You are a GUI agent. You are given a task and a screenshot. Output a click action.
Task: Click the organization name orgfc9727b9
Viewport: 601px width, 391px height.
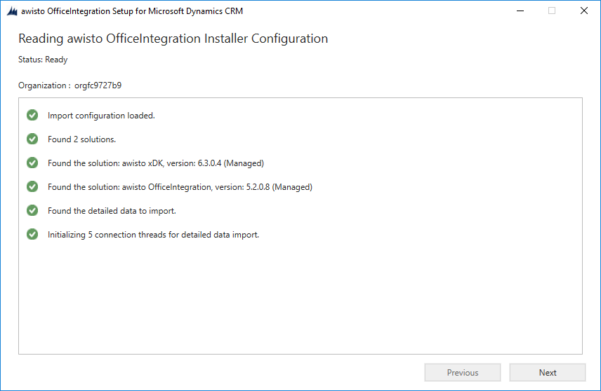(98, 85)
